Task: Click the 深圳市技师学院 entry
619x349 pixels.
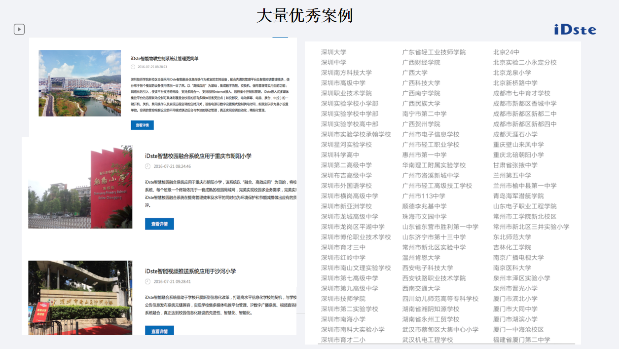Action: [x=343, y=299]
